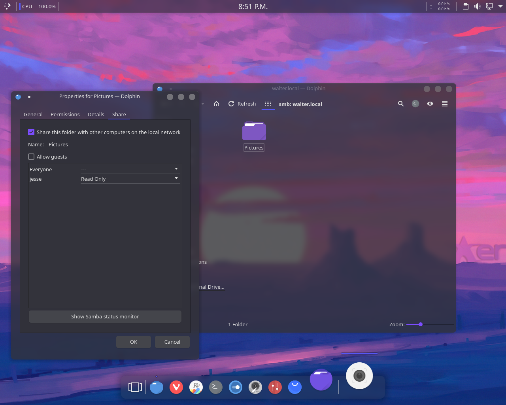Click the smb: walter.local location bar
The width and height of the screenshot is (506, 405).
[x=300, y=104]
